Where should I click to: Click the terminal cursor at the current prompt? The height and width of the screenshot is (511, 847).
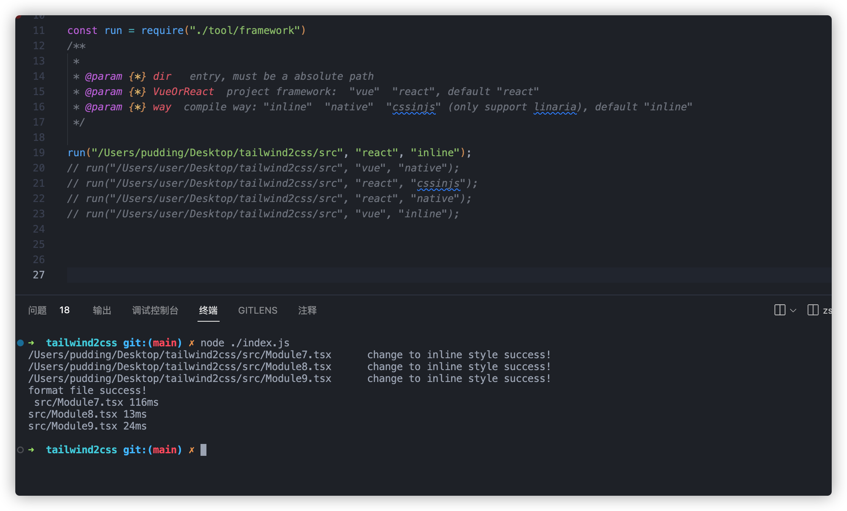203,450
